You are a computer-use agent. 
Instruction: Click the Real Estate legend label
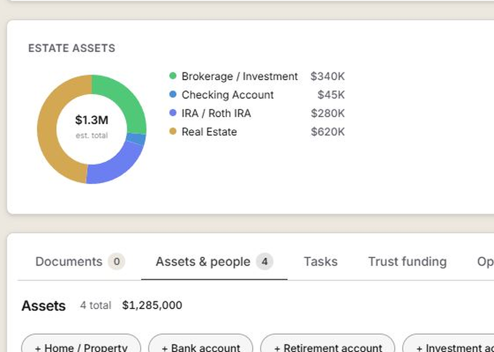209,132
